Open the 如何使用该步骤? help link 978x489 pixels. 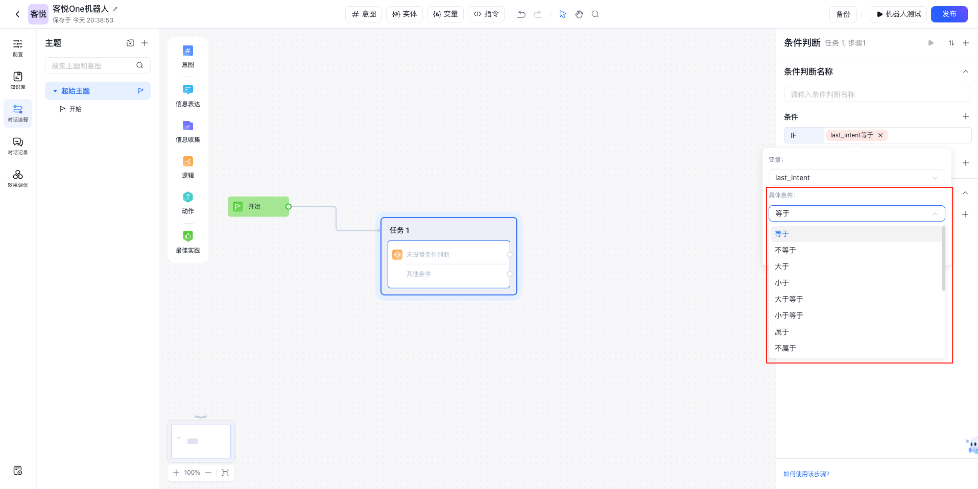pos(806,474)
